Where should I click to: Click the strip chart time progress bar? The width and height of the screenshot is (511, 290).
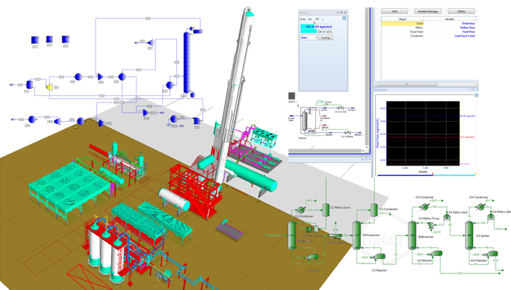[426, 175]
